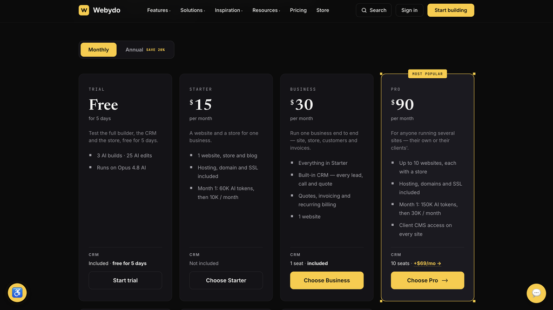Switch billing to Monthly
Screen dimensions: 553x310
98,50
